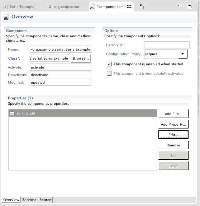Screen dimensions: 200x206
Task: Edit the Class text field
Action: coord(49,58)
